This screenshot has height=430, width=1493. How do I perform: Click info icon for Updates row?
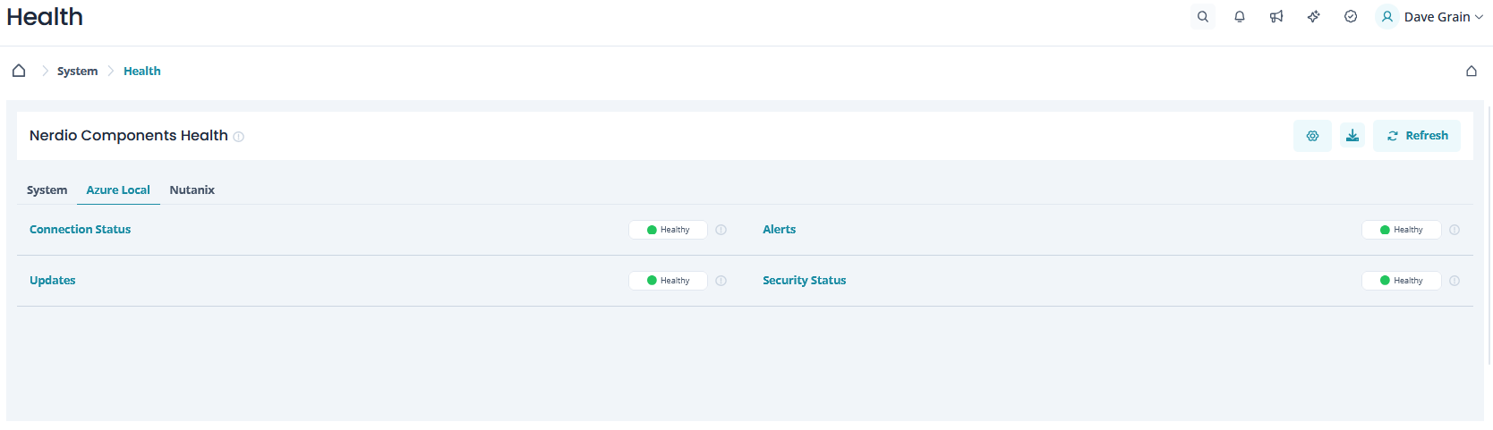pos(721,281)
